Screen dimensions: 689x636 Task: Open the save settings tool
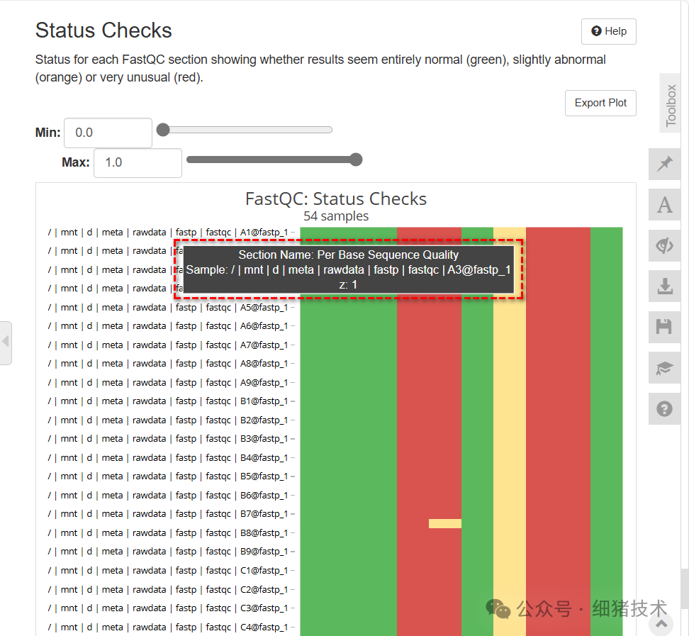click(x=664, y=326)
